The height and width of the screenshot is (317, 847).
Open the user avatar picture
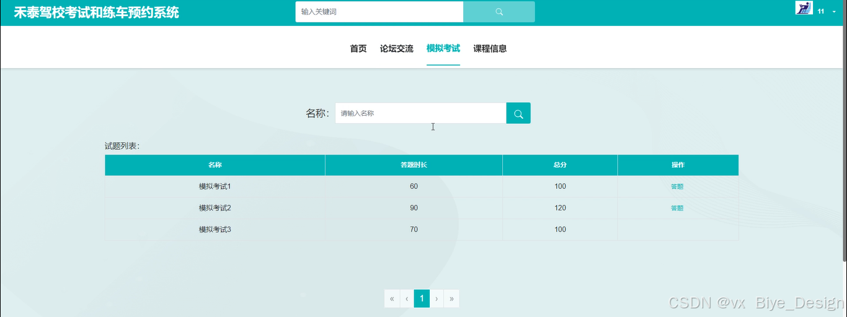(x=804, y=8)
